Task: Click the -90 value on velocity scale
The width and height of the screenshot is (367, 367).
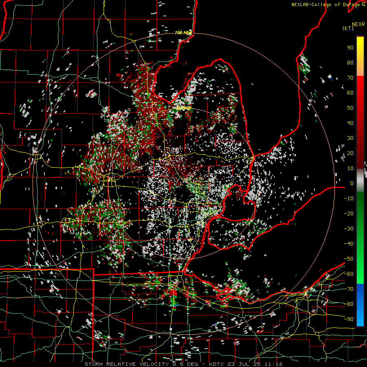Action: click(x=349, y=319)
